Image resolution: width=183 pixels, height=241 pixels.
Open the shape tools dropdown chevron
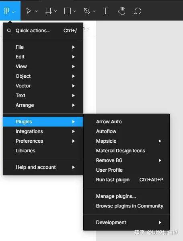point(75,11)
